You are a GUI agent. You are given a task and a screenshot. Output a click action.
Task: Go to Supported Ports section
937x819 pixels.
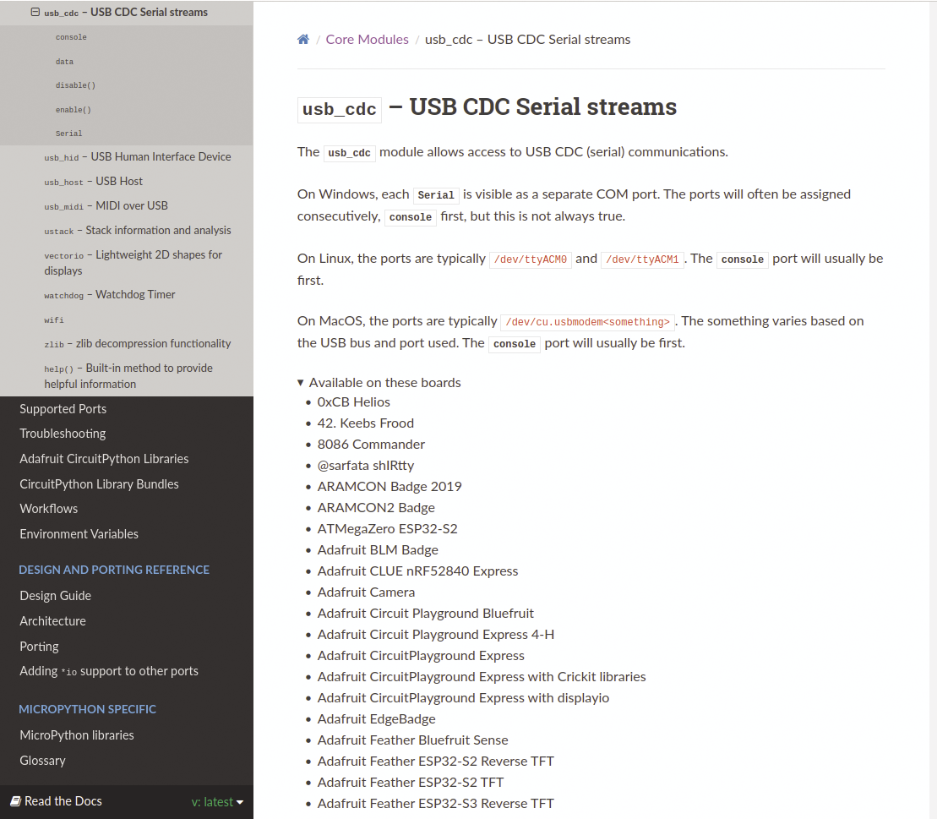pos(63,409)
